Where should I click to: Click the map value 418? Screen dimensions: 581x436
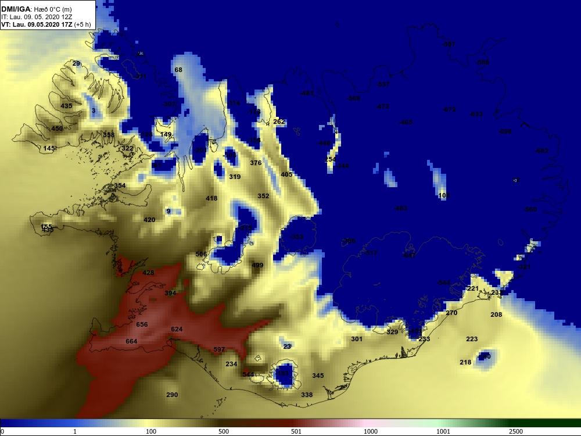click(x=211, y=198)
